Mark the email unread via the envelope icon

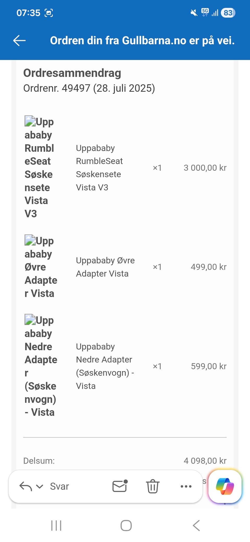point(120,486)
